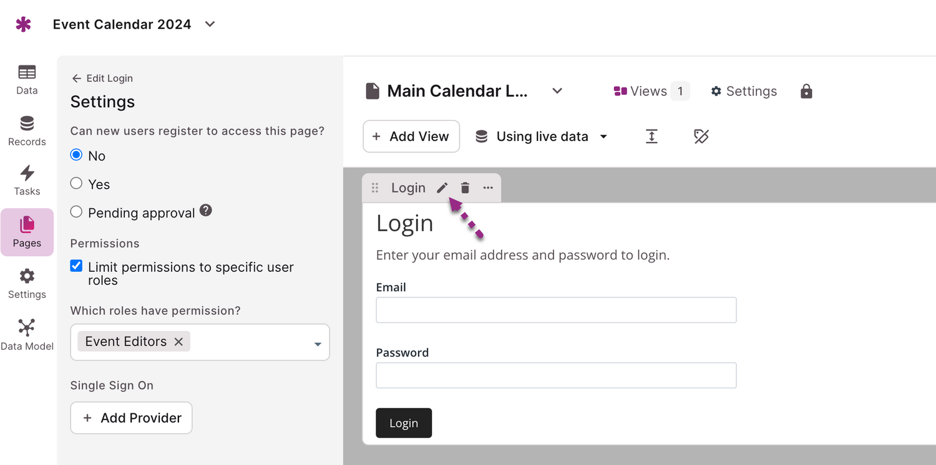The width and height of the screenshot is (936, 465).
Task: Expand the Event Calendar 2024 app dropdown
Action: point(210,24)
